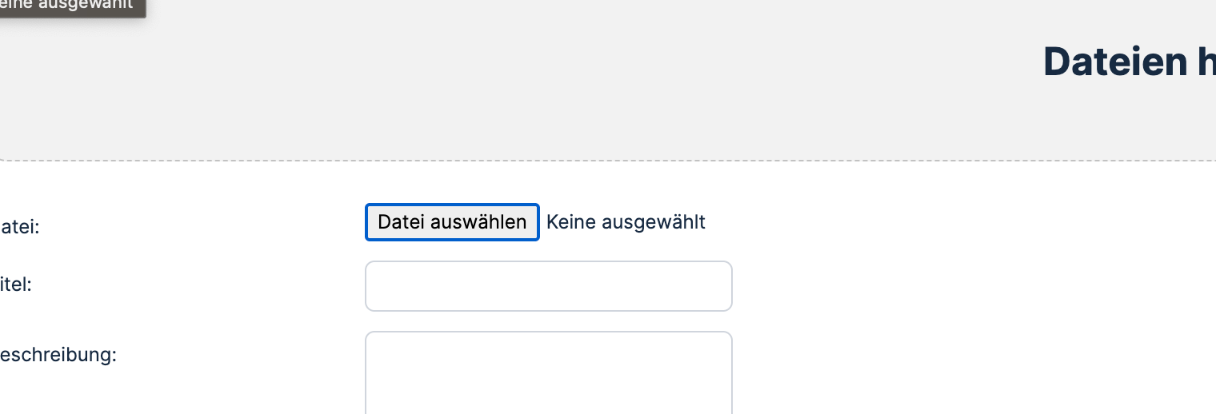1216x414 pixels.
Task: Click the "Dateien h" page heading
Action: pyautogui.click(x=1129, y=62)
